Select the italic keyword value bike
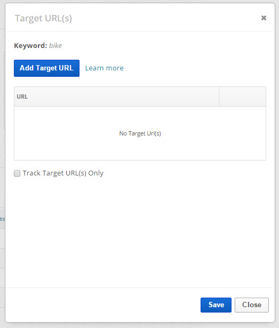 point(55,45)
